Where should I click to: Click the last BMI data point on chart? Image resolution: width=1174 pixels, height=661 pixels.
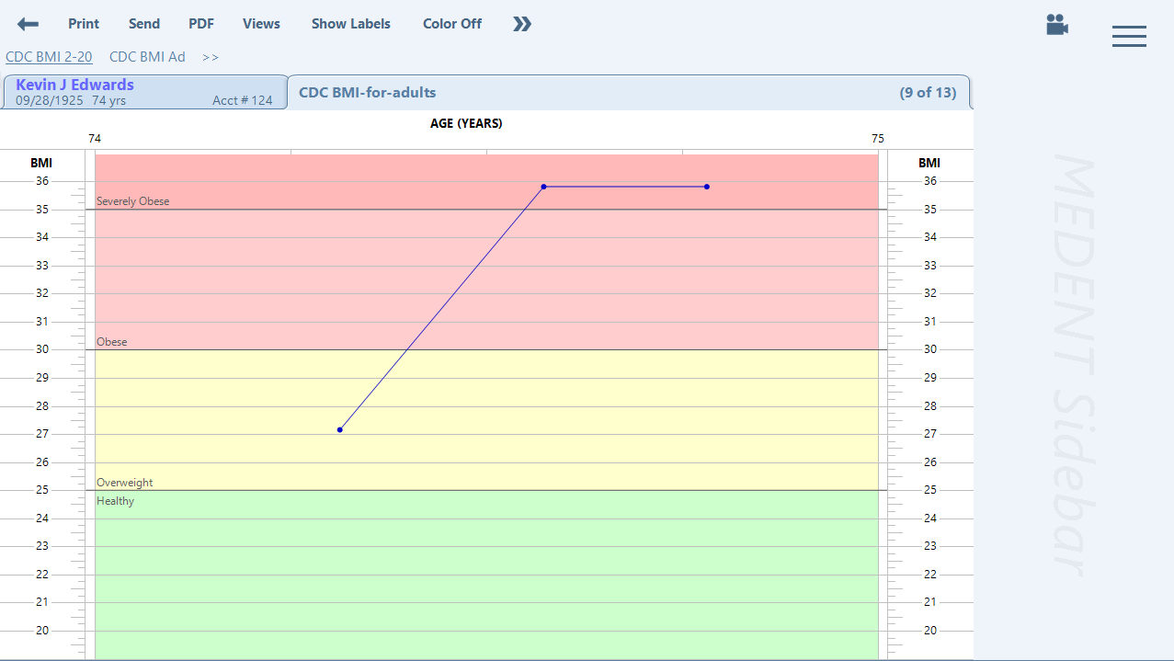(707, 187)
